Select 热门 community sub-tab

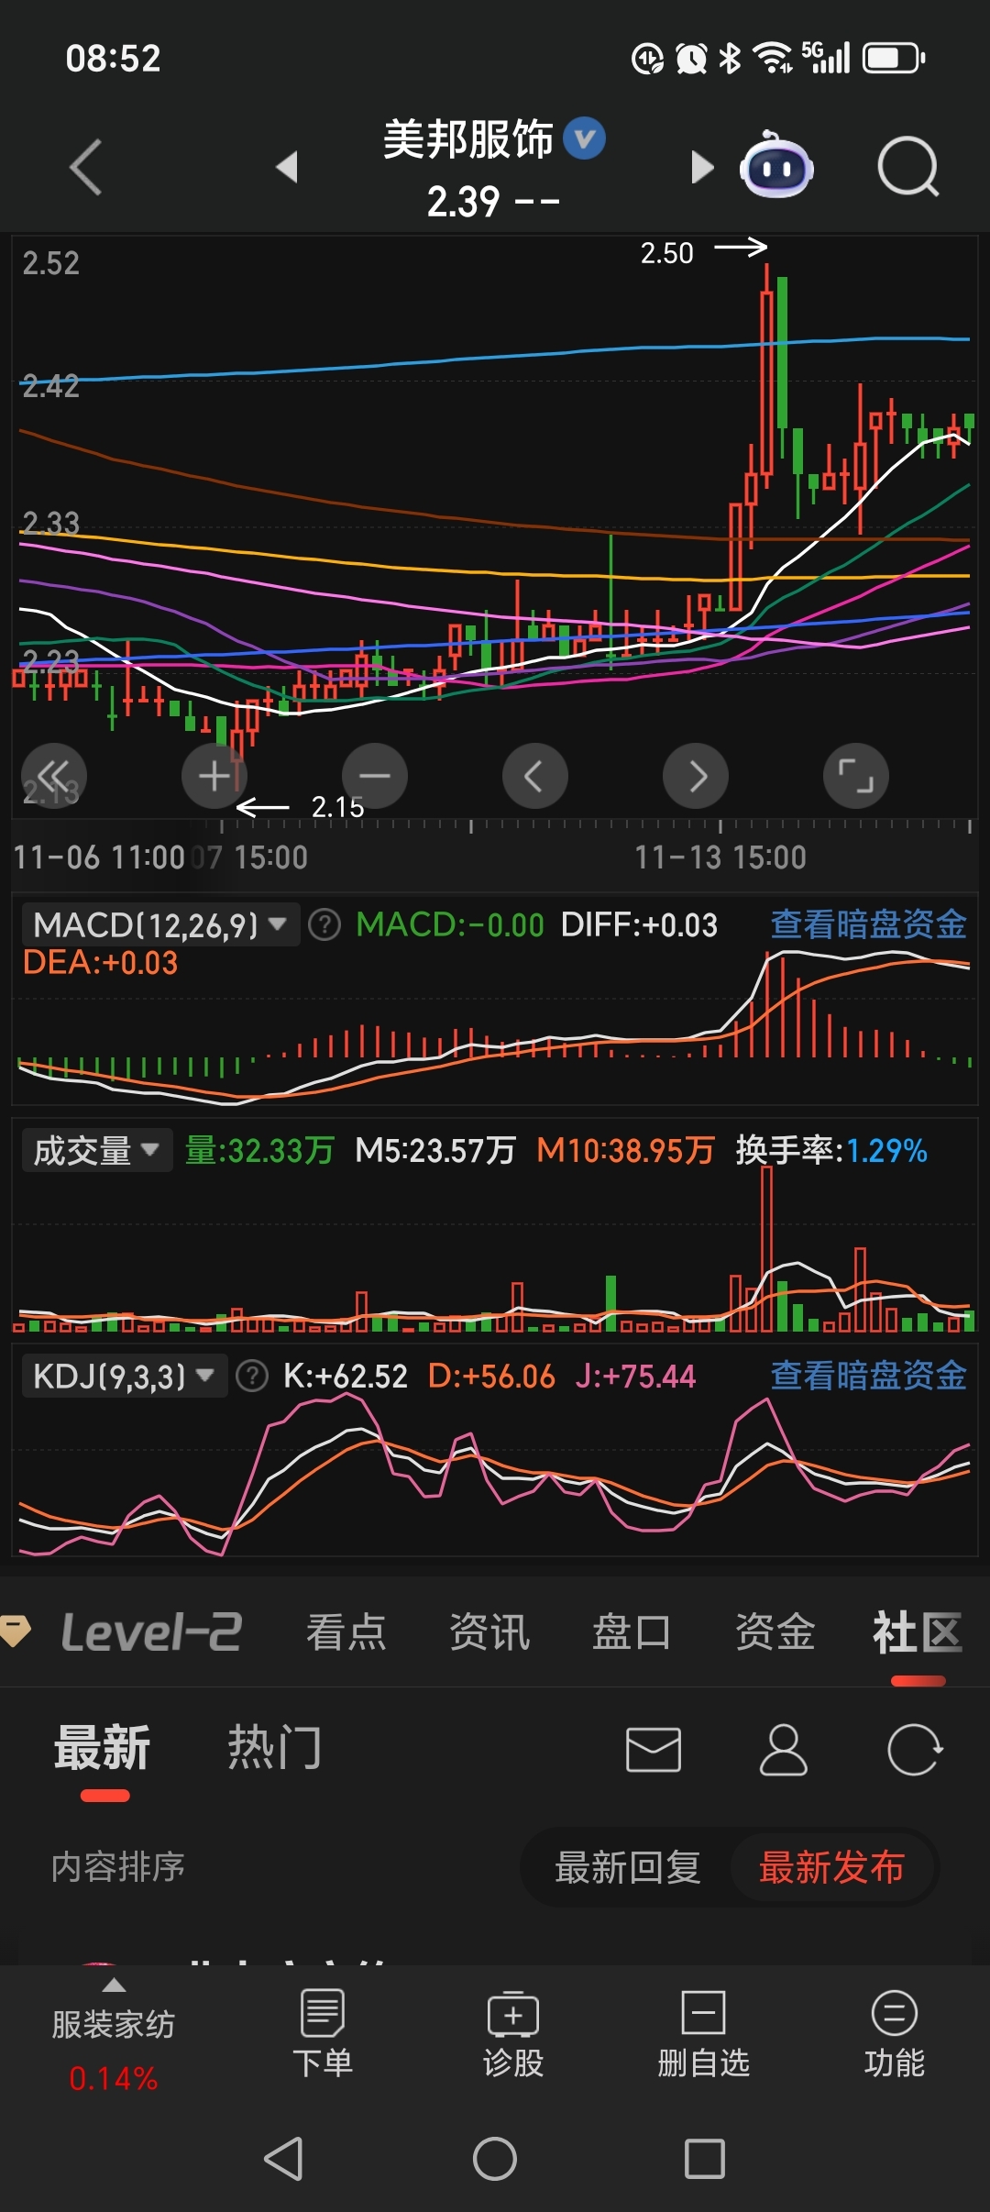[x=275, y=1747]
